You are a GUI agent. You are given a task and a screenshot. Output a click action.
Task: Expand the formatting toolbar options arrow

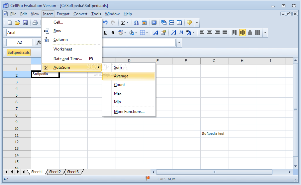(265, 33)
